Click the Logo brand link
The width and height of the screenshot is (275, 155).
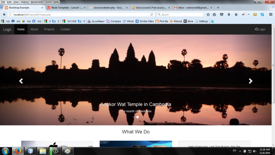[7, 29]
